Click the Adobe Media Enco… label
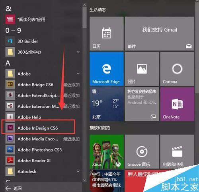Viewport: 199px width, 192px height. 38,139
